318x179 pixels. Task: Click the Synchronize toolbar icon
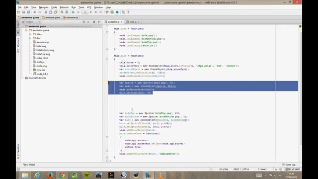pyautogui.click(x=29, y=12)
